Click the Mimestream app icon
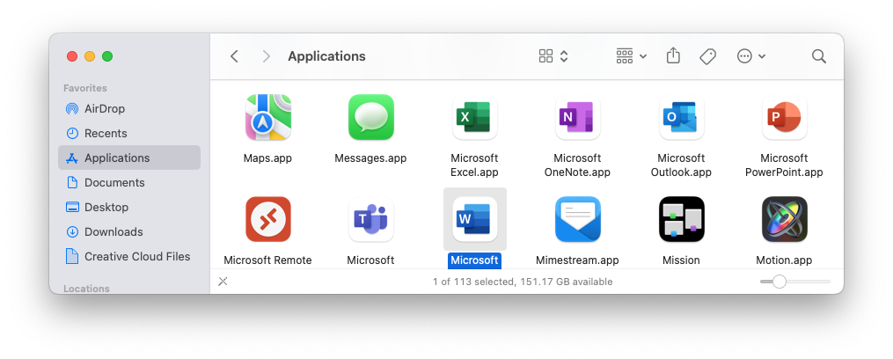The image size is (893, 359). click(x=577, y=220)
